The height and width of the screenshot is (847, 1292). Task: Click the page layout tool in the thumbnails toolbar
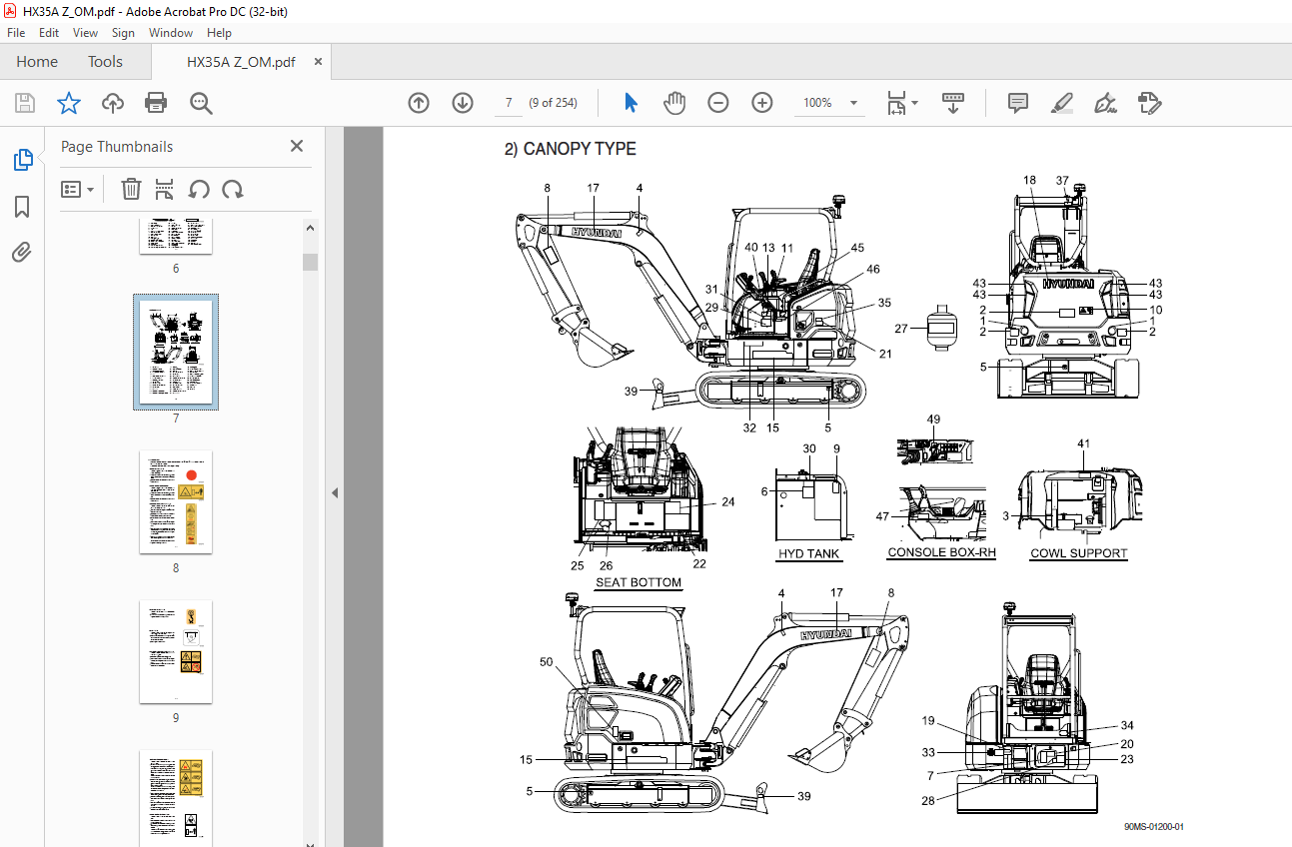(x=165, y=189)
